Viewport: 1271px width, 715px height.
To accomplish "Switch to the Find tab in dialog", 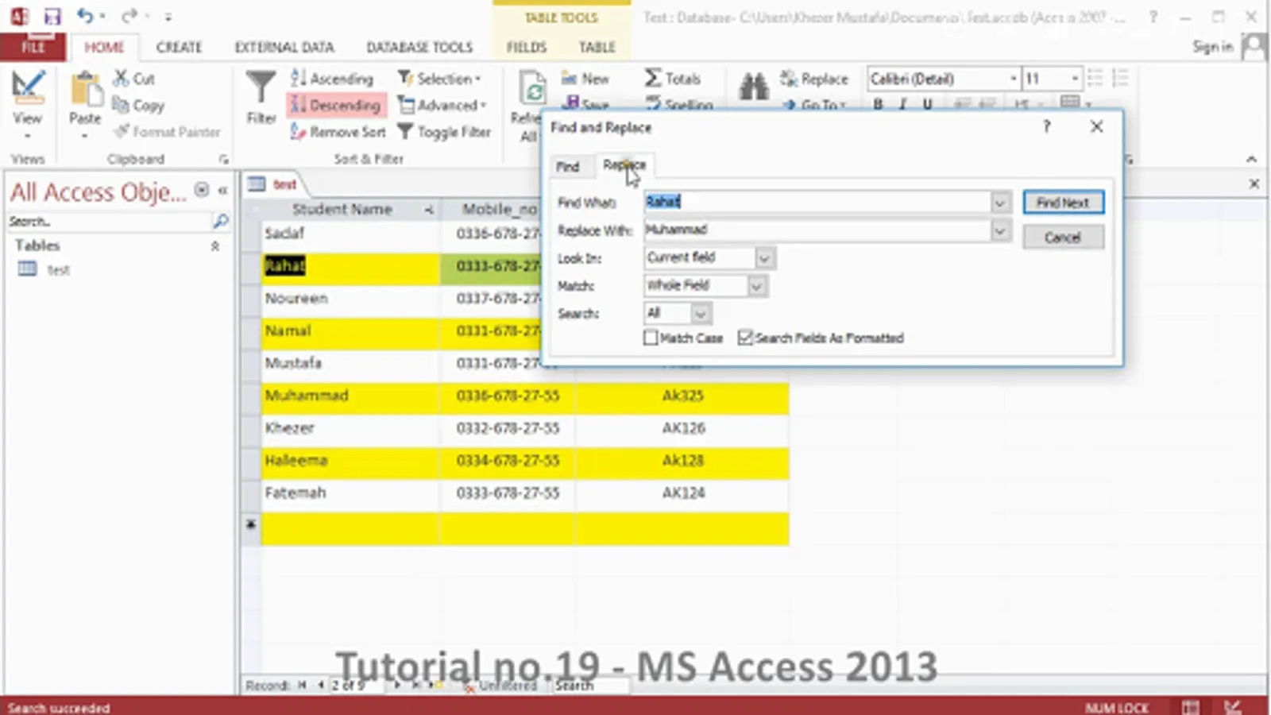I will (567, 166).
